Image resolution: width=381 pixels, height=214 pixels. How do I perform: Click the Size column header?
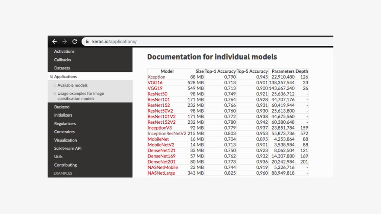199,71
